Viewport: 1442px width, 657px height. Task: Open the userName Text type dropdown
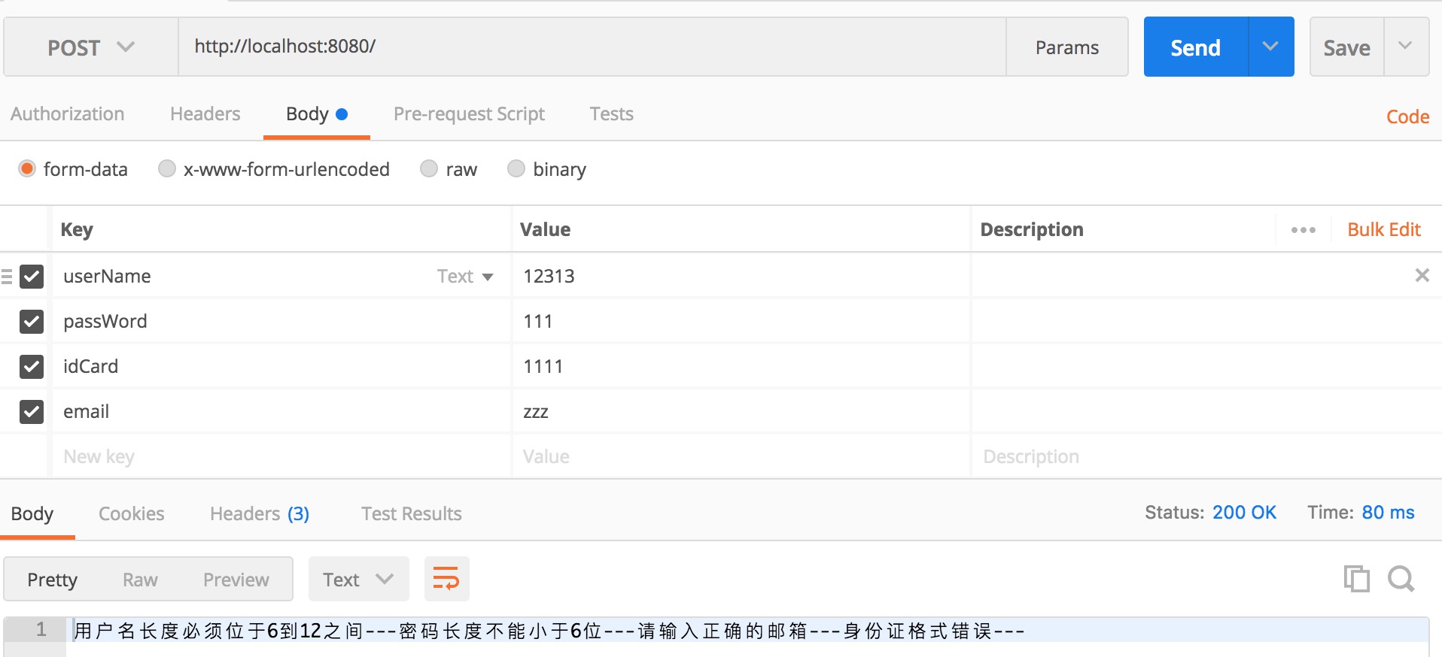pos(465,277)
